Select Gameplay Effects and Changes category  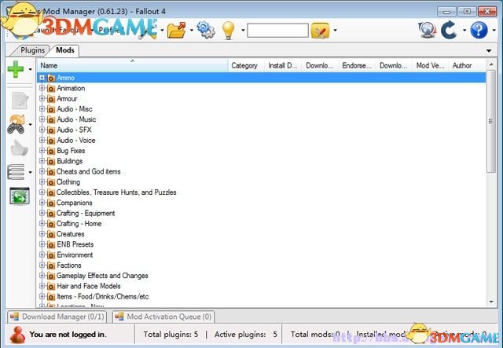pos(102,276)
